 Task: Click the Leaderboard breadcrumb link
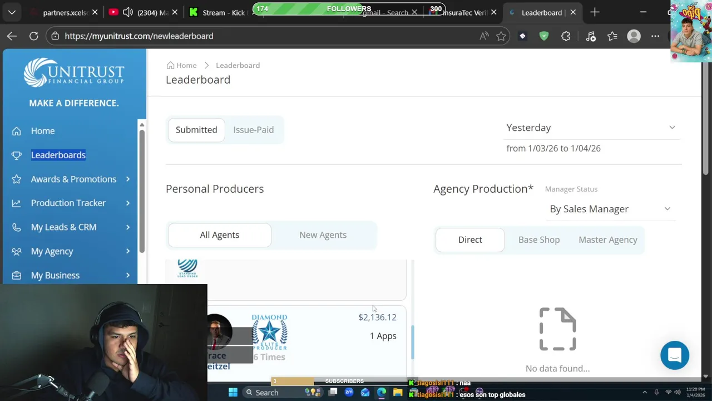[238, 65]
